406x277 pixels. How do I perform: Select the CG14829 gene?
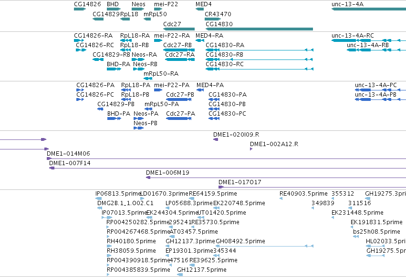point(98,19)
